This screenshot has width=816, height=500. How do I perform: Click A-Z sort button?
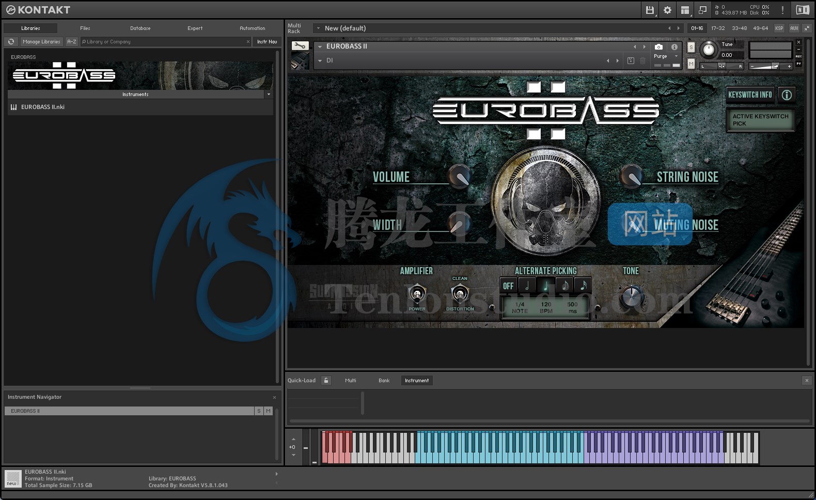coord(72,42)
